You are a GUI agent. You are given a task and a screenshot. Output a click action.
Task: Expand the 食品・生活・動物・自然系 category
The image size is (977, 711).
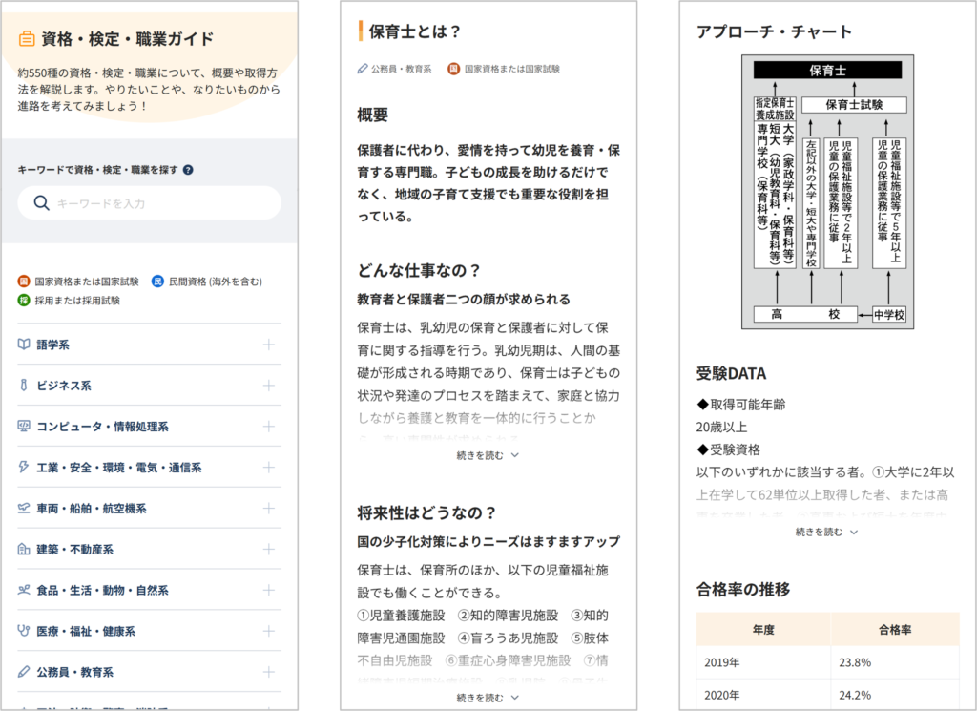click(268, 591)
